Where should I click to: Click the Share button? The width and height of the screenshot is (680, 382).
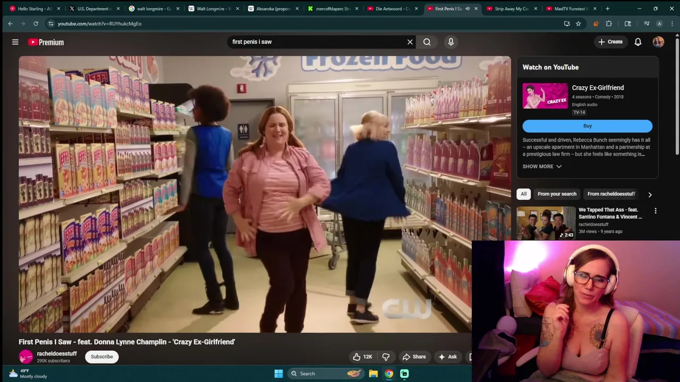[414, 357]
